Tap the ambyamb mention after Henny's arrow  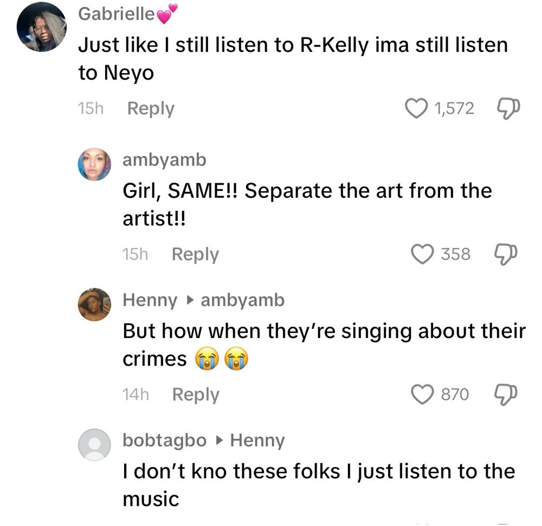[x=242, y=300]
